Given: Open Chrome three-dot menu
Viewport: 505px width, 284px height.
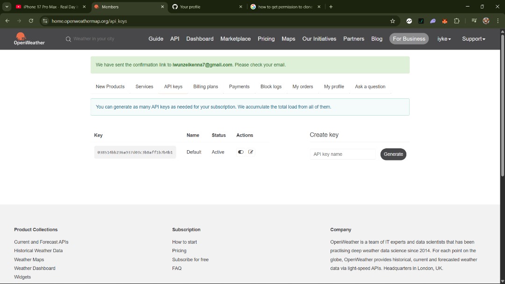Looking at the screenshot, I should coord(498,21).
